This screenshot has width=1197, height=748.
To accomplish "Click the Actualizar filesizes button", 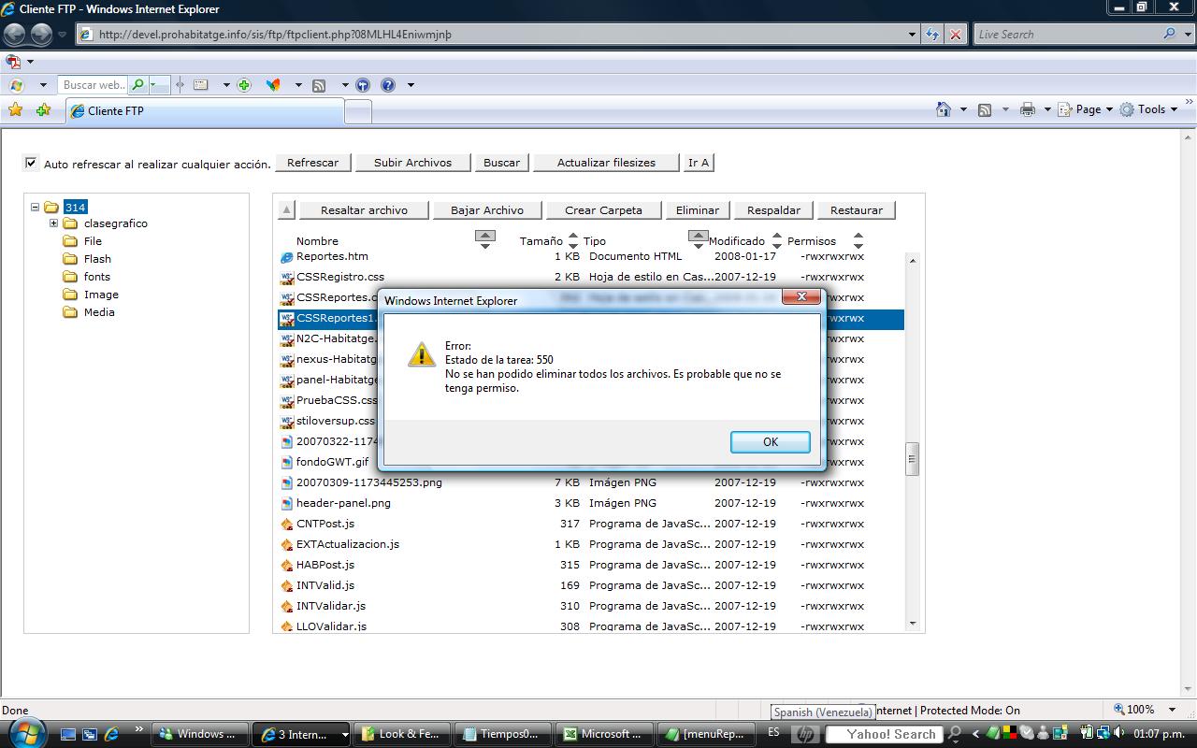I will pos(606,163).
